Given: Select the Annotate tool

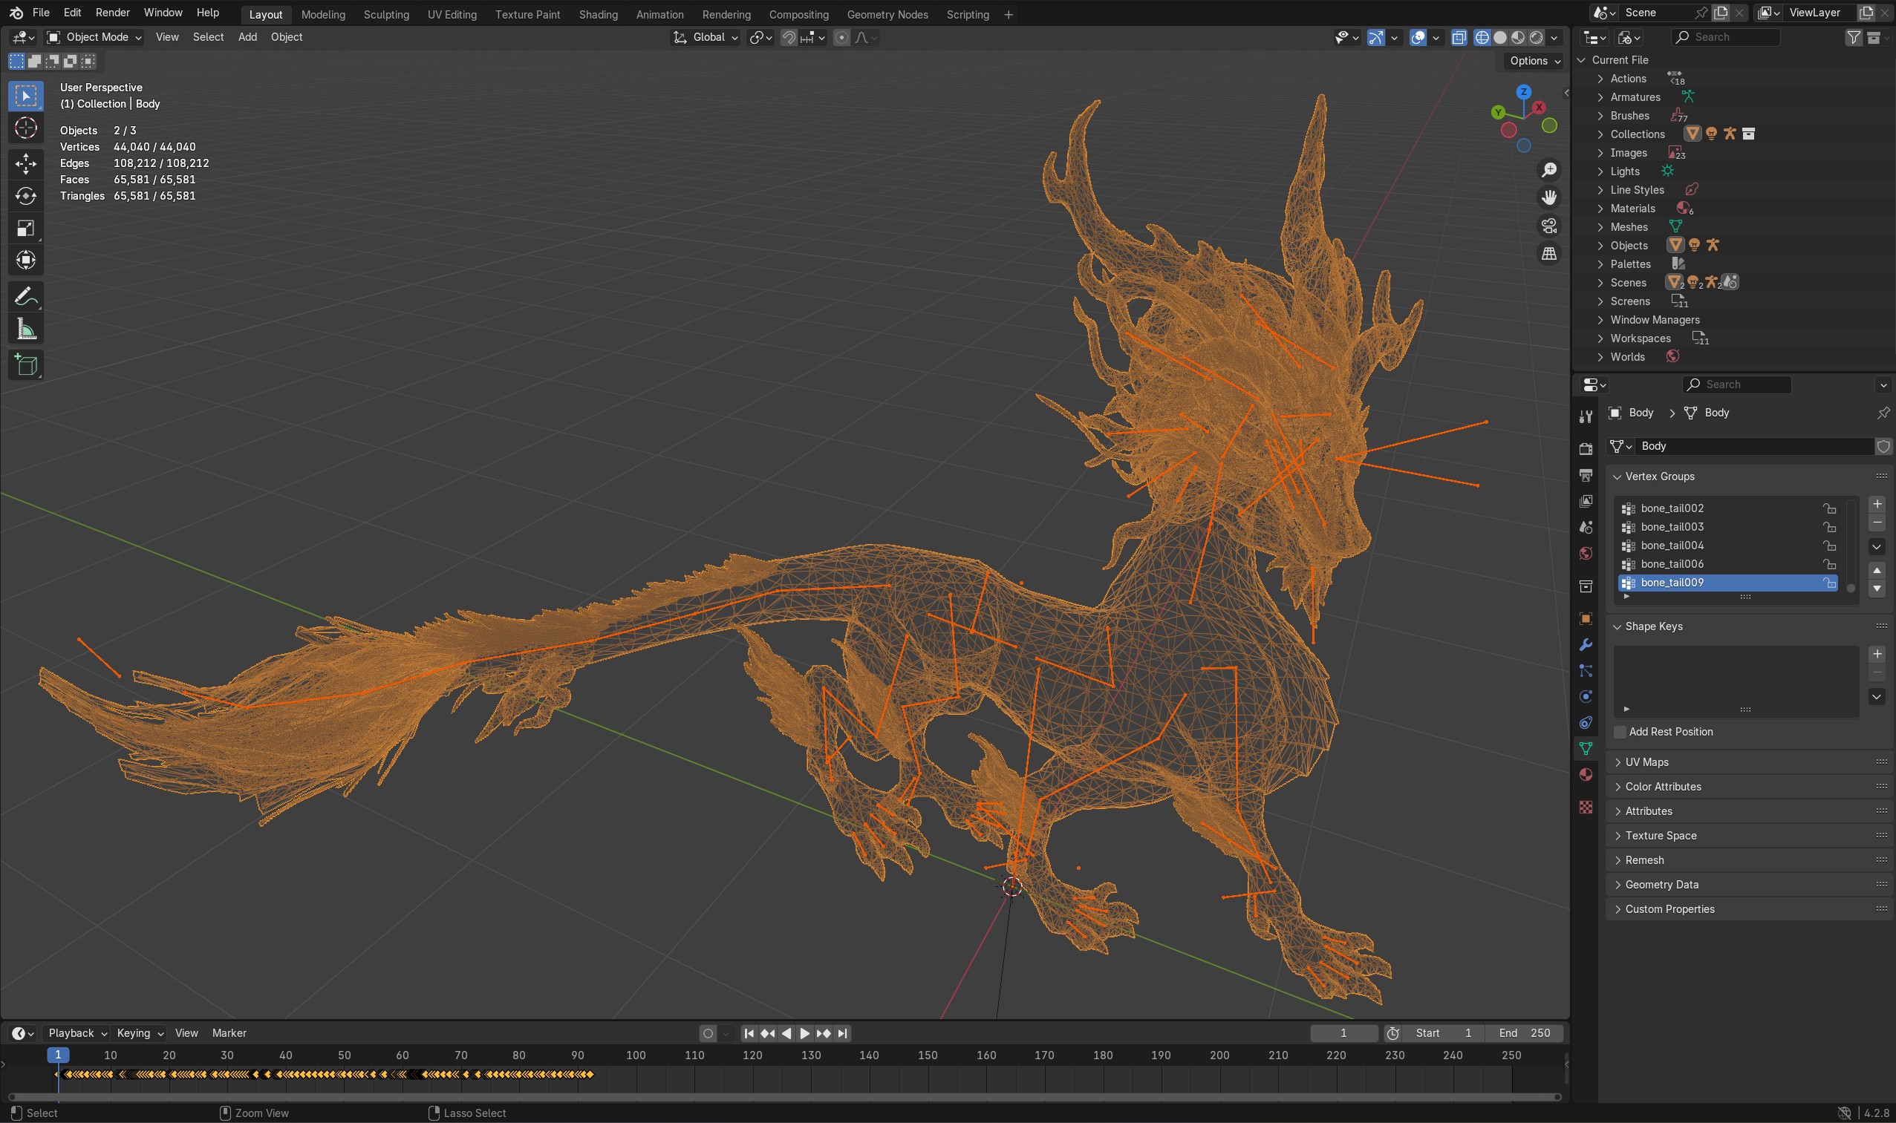Looking at the screenshot, I should pos(26,297).
